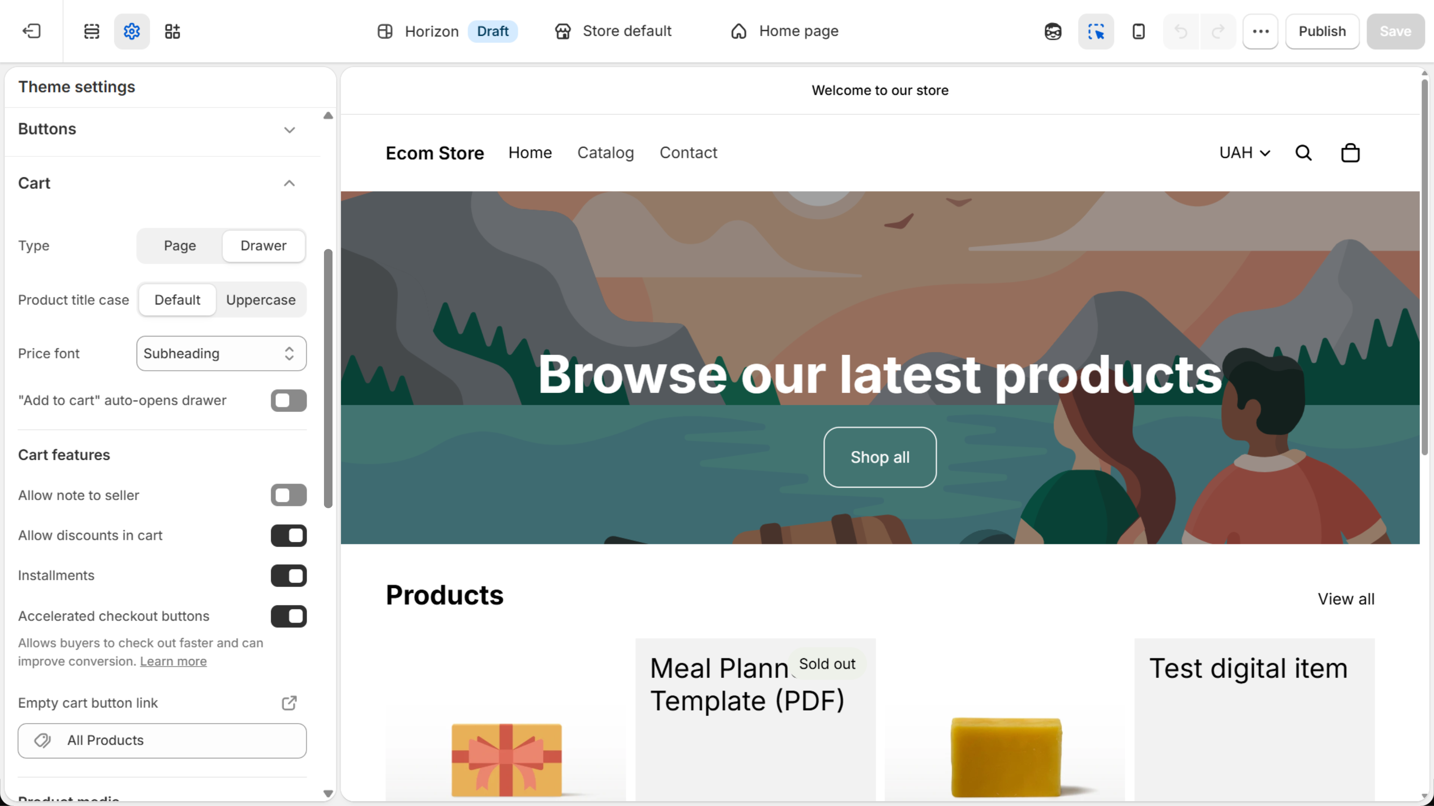
Task: Enable Allow note to seller switch
Action: [288, 495]
